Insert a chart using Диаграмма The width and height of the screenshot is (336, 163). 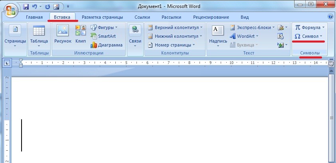click(x=106, y=45)
